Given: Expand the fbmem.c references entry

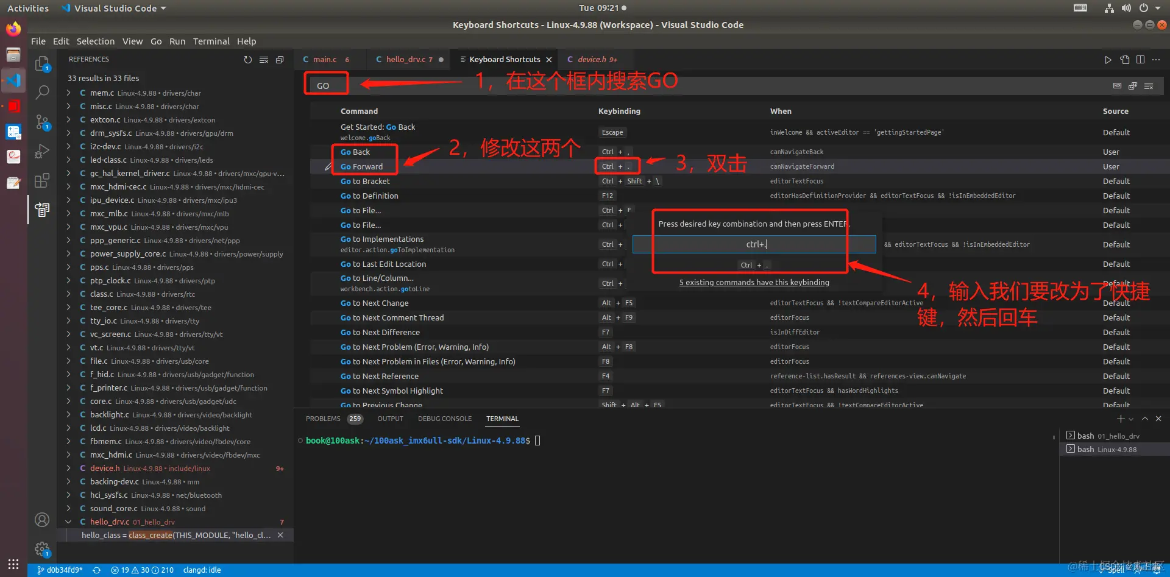Looking at the screenshot, I should pyautogui.click(x=68, y=442).
